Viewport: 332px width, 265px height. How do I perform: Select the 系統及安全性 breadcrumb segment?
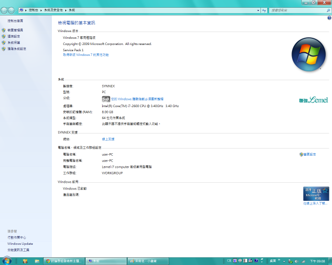pyautogui.click(x=53, y=10)
